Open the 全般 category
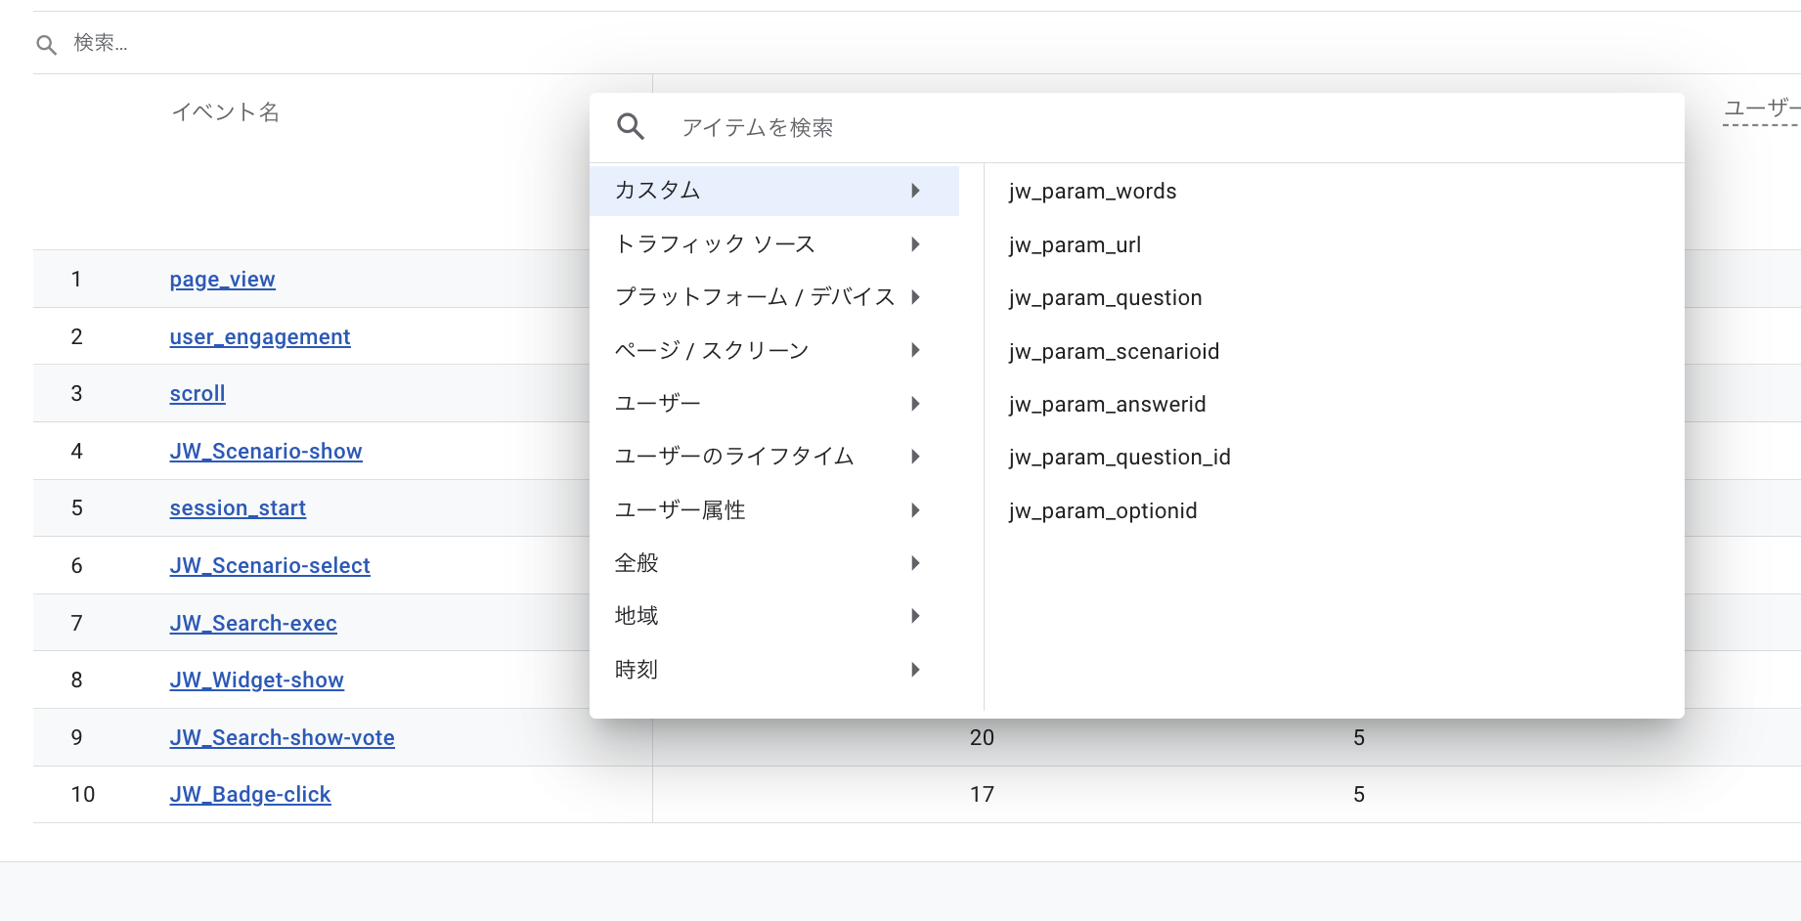The image size is (1801, 921). click(774, 563)
